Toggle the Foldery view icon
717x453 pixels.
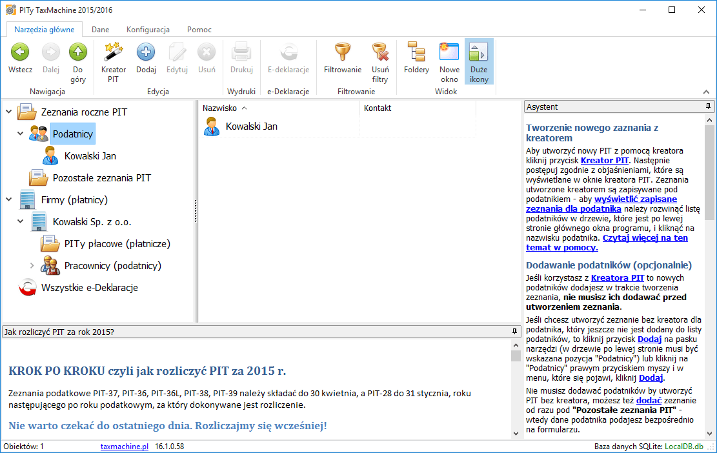coord(416,53)
